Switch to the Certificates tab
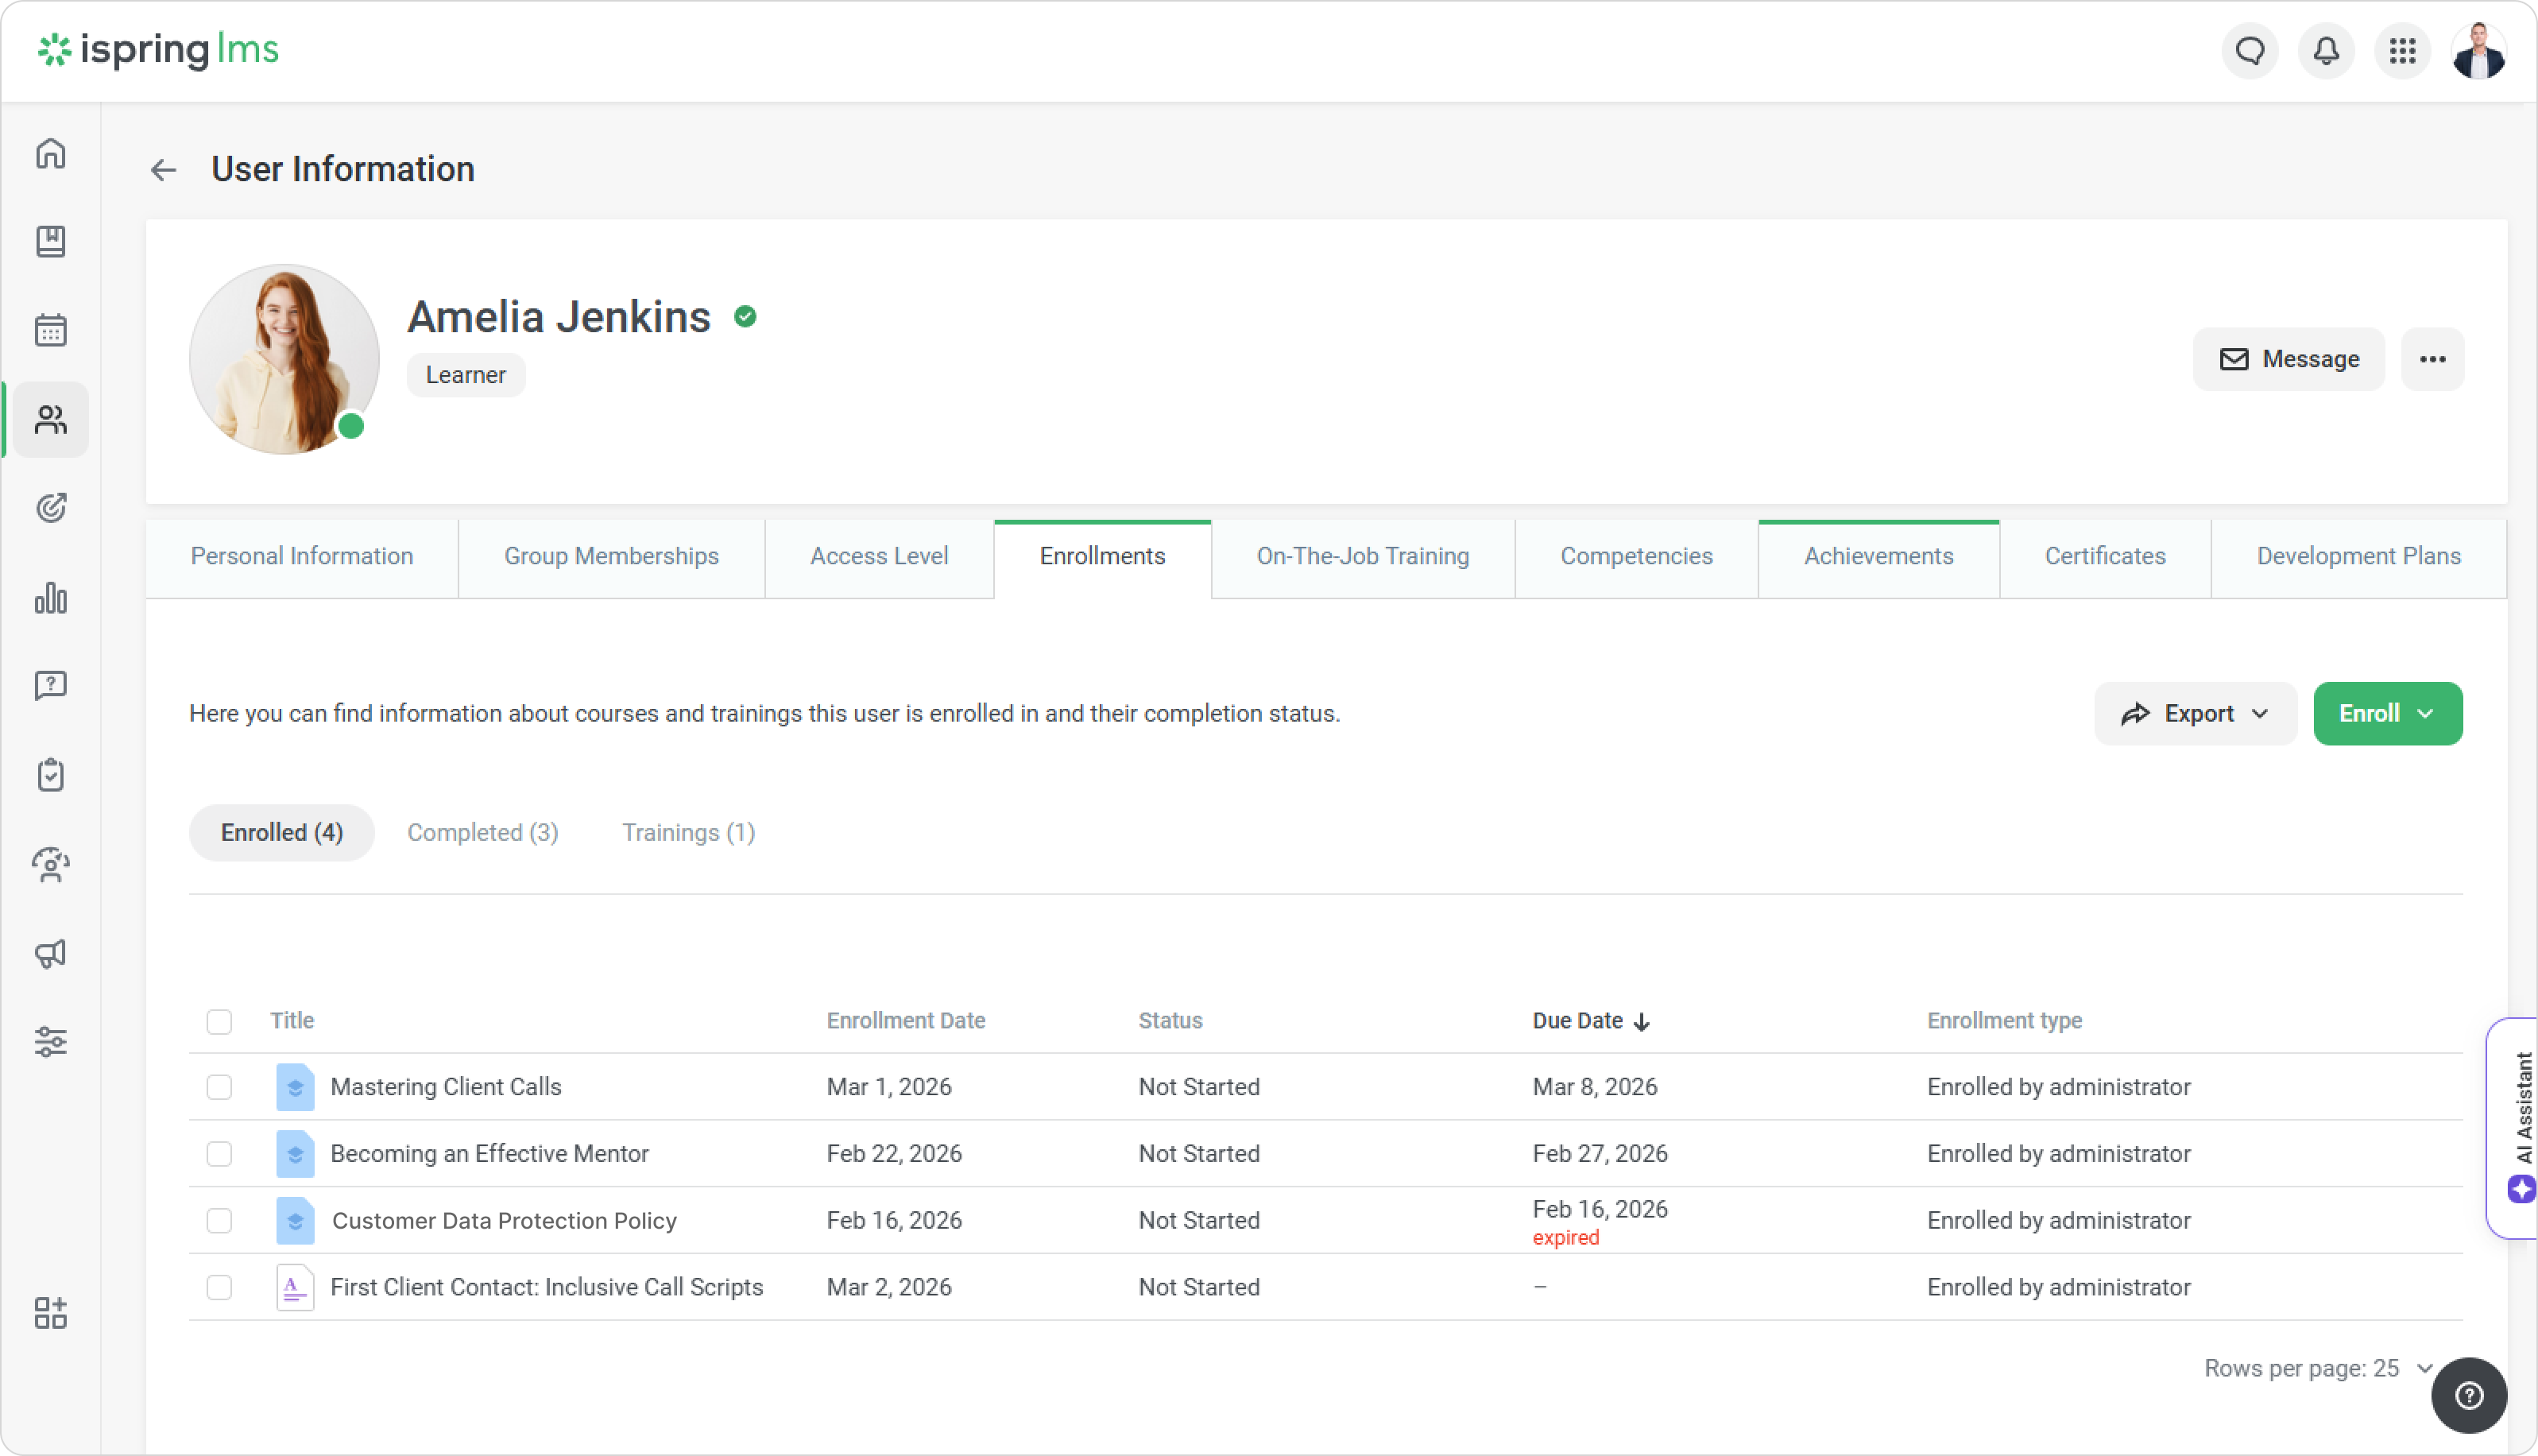Screen dimensions: 2538x1456 point(2104,557)
